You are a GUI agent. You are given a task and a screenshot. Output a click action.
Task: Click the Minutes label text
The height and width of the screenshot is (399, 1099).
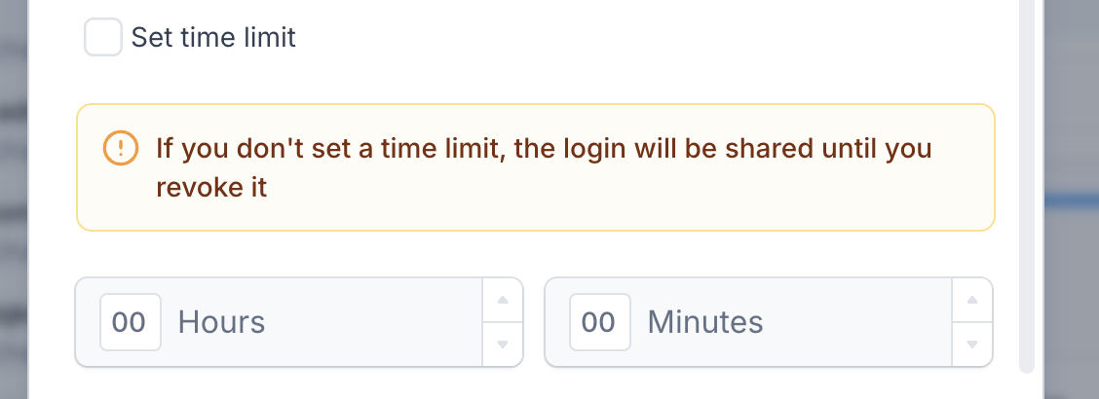click(x=705, y=322)
